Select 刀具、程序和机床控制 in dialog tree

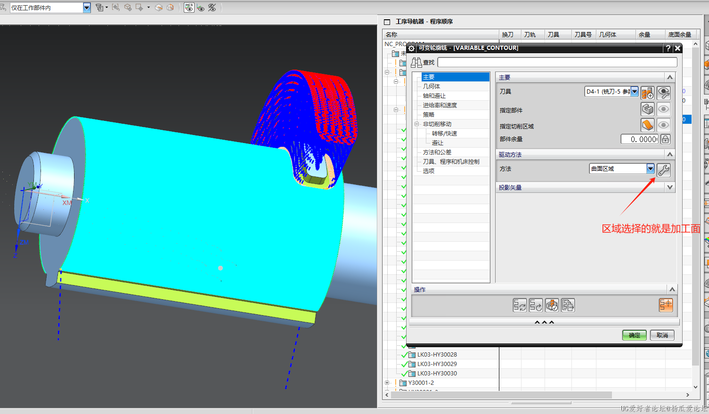(451, 162)
